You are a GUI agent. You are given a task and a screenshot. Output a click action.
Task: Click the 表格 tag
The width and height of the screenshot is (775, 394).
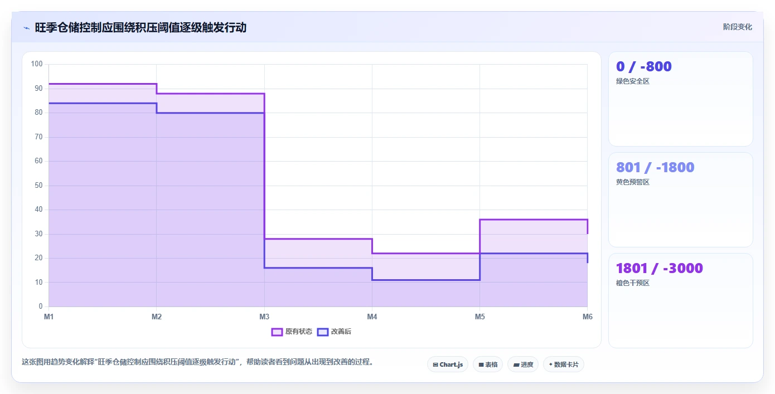tap(488, 364)
